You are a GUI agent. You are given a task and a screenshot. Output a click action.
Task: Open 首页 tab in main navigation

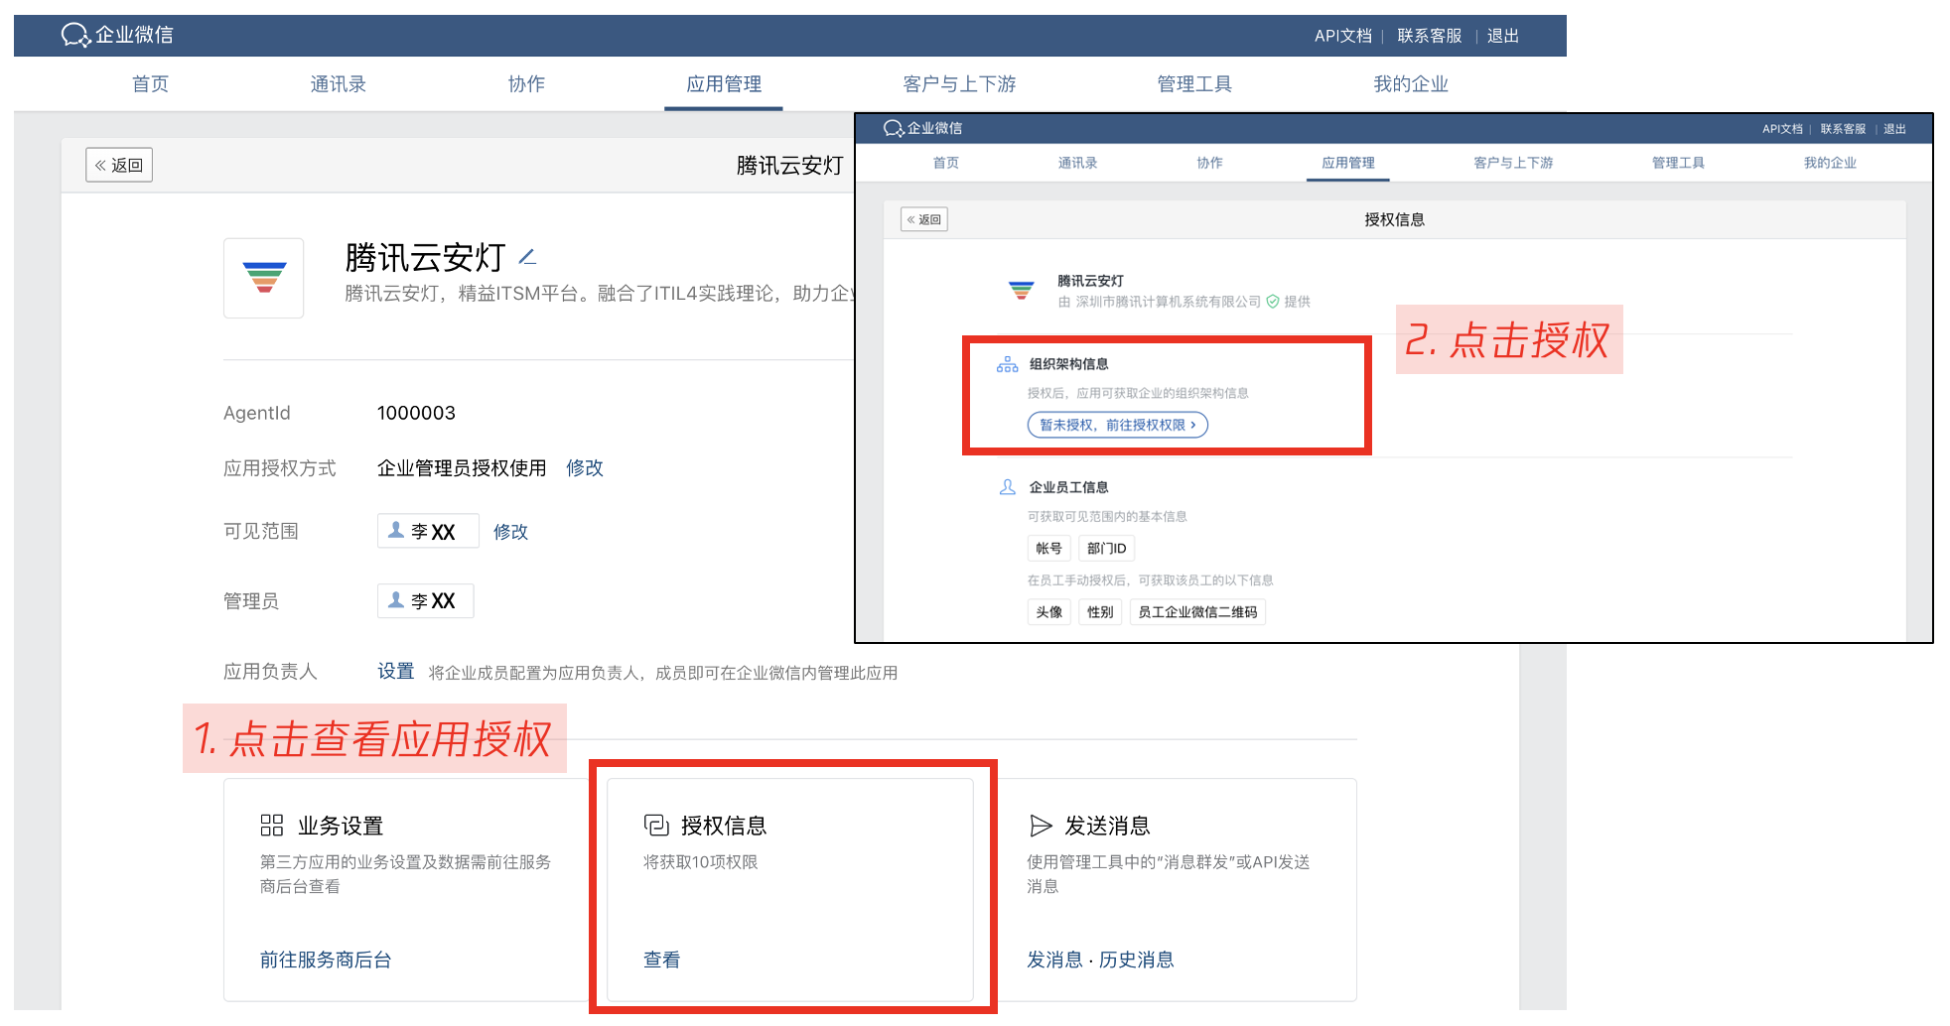click(151, 84)
